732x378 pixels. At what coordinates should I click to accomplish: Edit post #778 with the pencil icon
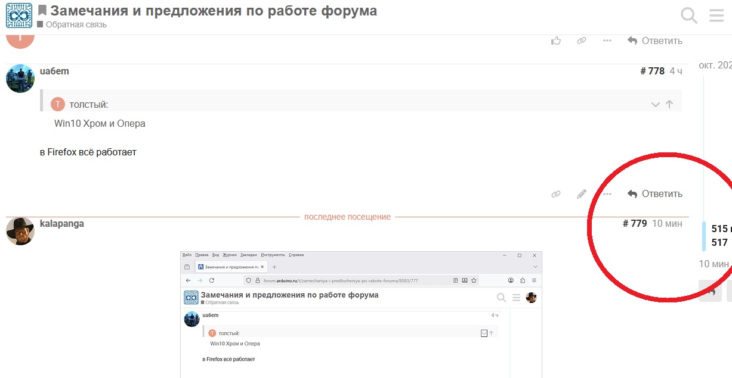pos(582,194)
